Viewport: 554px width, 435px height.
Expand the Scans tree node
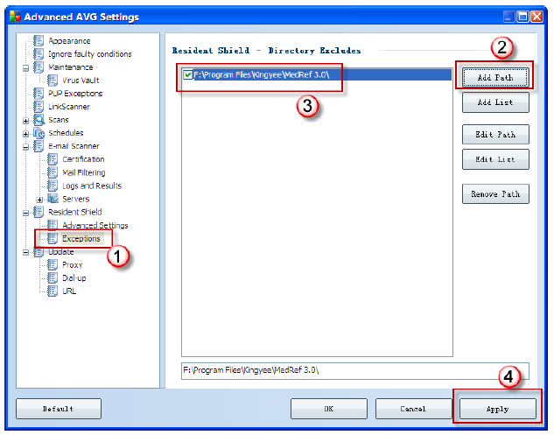(x=25, y=121)
